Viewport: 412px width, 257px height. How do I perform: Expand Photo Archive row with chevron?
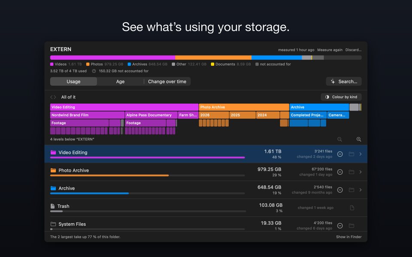pos(360,172)
